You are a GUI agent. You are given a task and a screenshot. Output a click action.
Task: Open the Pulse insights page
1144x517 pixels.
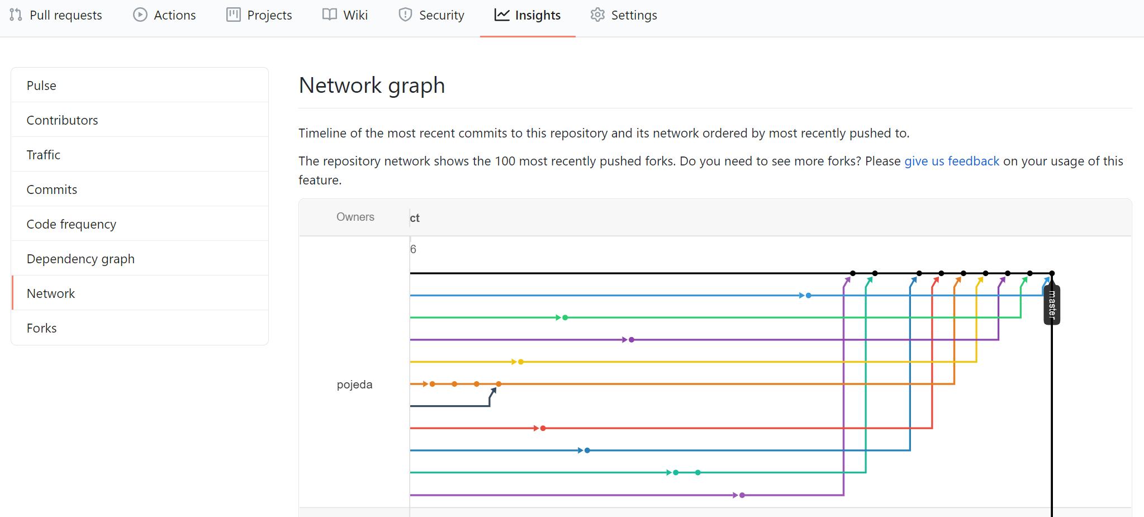coord(41,86)
